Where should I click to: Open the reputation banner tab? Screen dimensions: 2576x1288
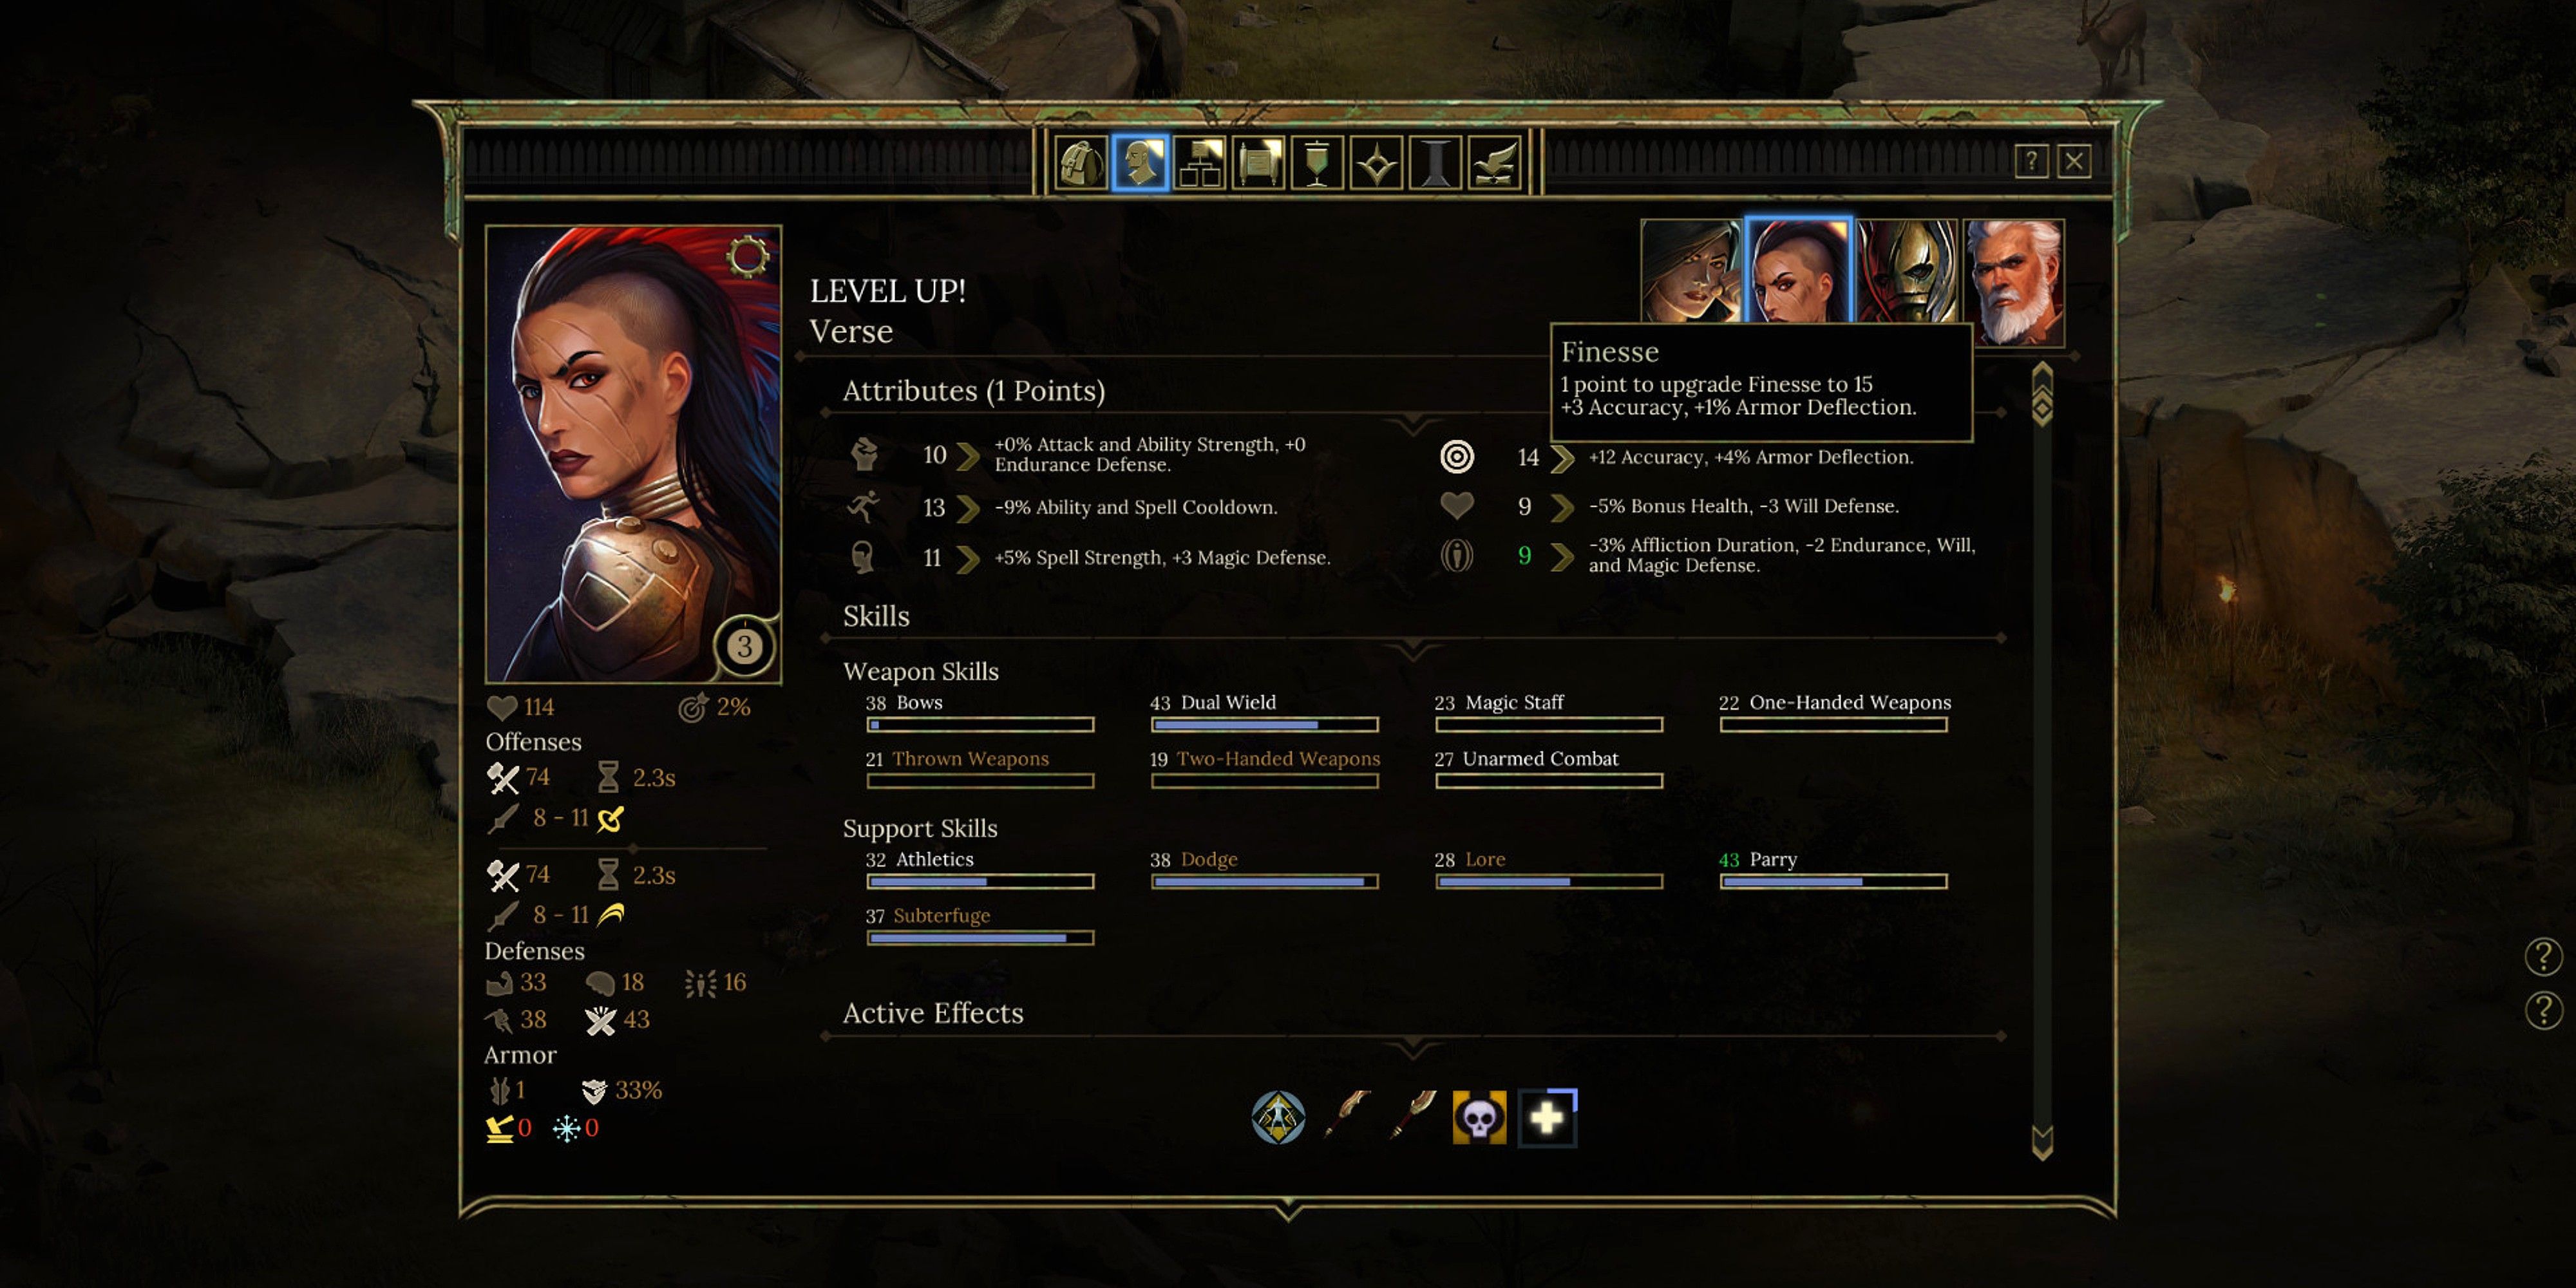coord(1318,163)
